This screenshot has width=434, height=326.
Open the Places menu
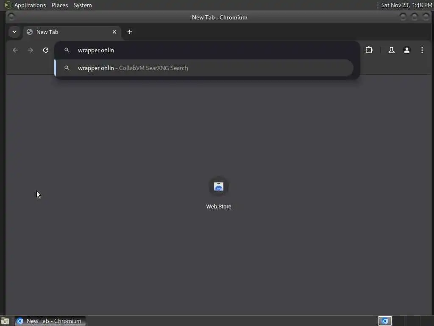(x=59, y=5)
